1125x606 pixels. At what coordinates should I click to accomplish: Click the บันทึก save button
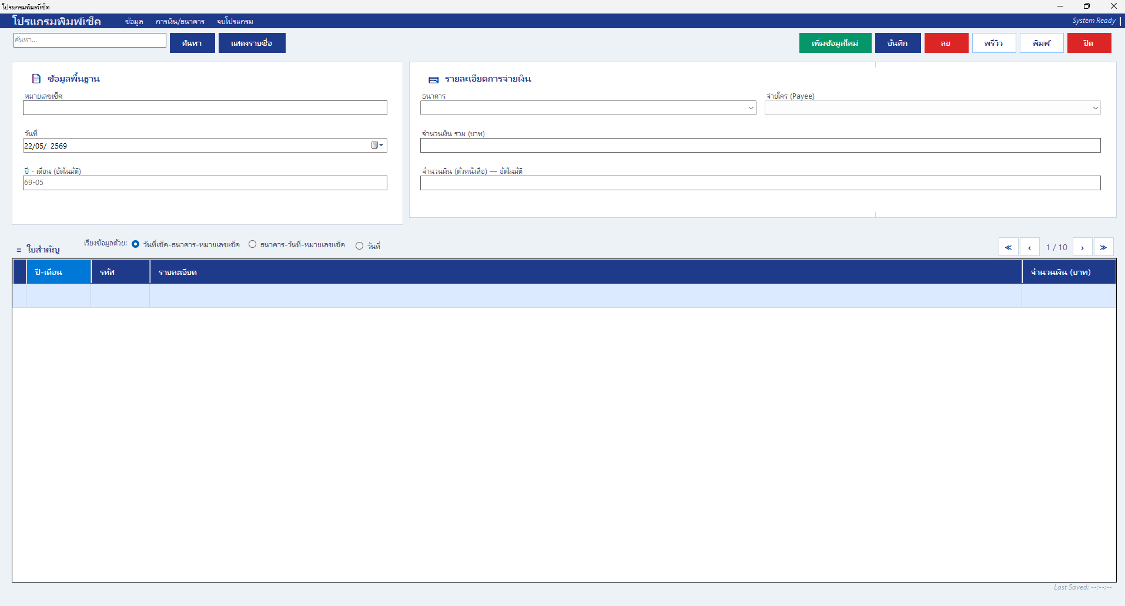click(x=898, y=43)
